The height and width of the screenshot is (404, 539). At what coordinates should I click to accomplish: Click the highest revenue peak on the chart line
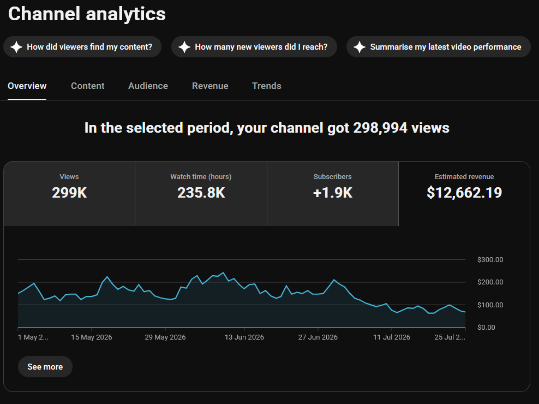point(224,273)
